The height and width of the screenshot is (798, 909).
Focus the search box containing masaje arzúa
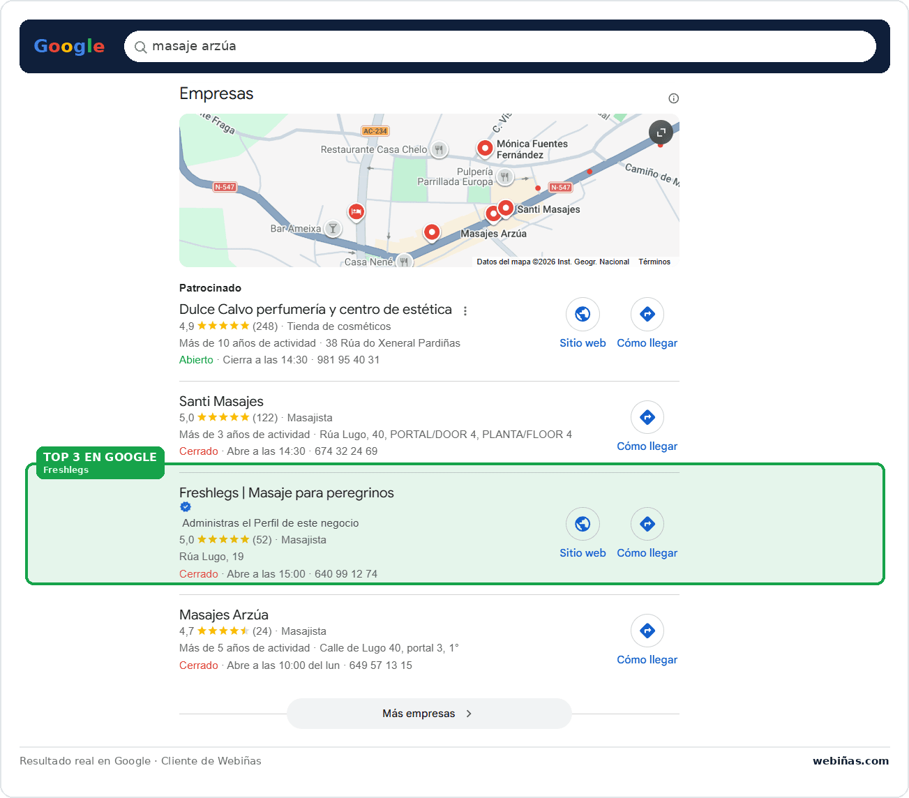pyautogui.click(x=499, y=46)
